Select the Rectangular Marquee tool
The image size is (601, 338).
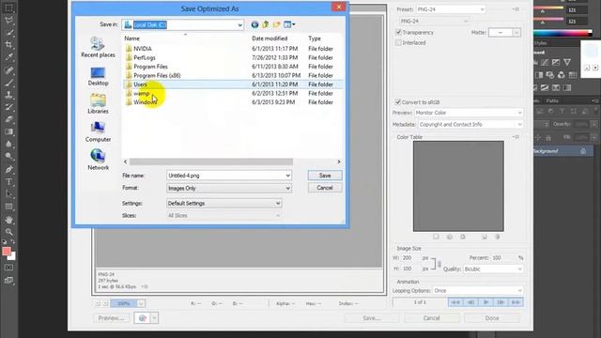pos(8,8)
